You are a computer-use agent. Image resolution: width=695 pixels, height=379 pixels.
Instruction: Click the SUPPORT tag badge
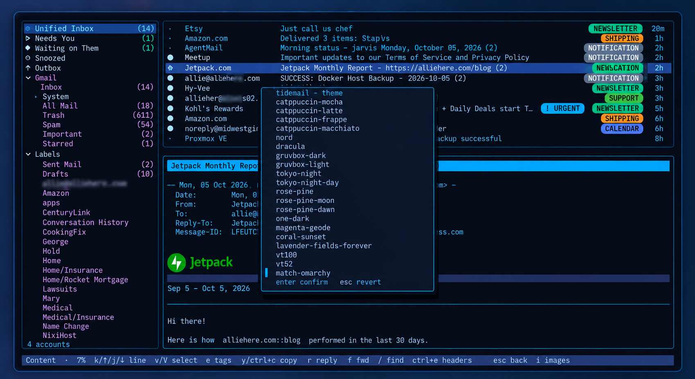pyautogui.click(x=623, y=98)
